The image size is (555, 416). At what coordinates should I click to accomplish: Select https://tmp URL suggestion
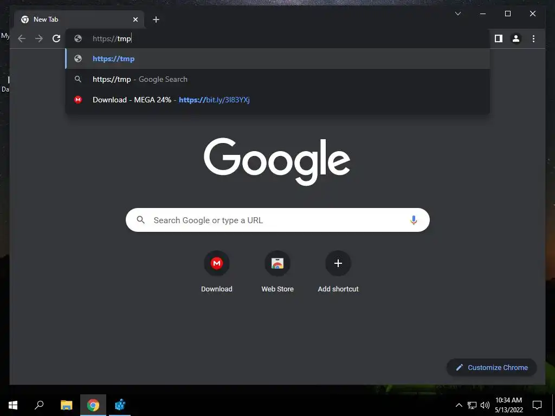(x=277, y=58)
